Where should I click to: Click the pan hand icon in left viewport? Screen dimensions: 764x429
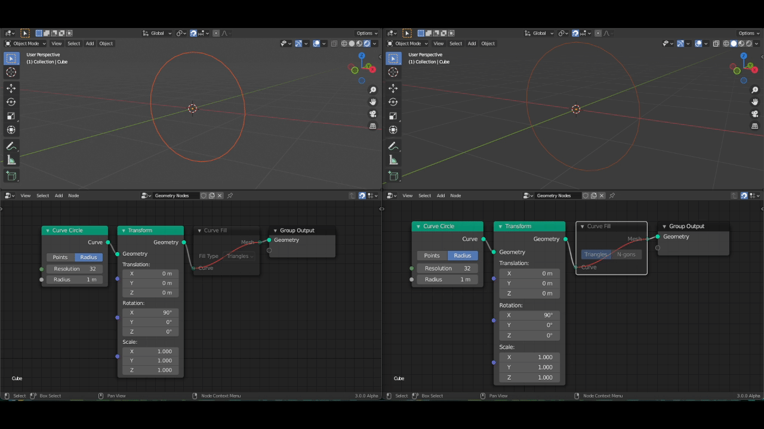[373, 102]
